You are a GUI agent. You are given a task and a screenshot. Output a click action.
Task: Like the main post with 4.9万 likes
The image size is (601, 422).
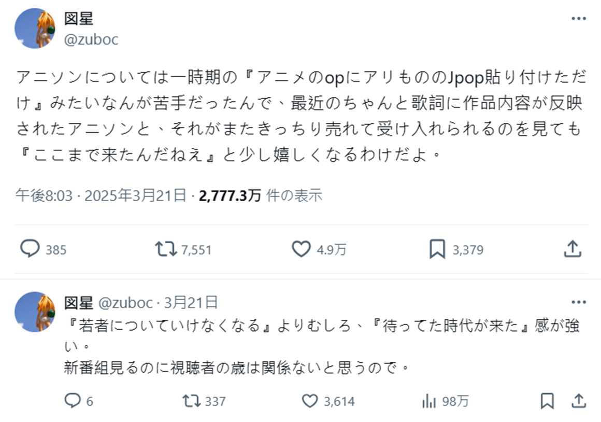point(301,249)
